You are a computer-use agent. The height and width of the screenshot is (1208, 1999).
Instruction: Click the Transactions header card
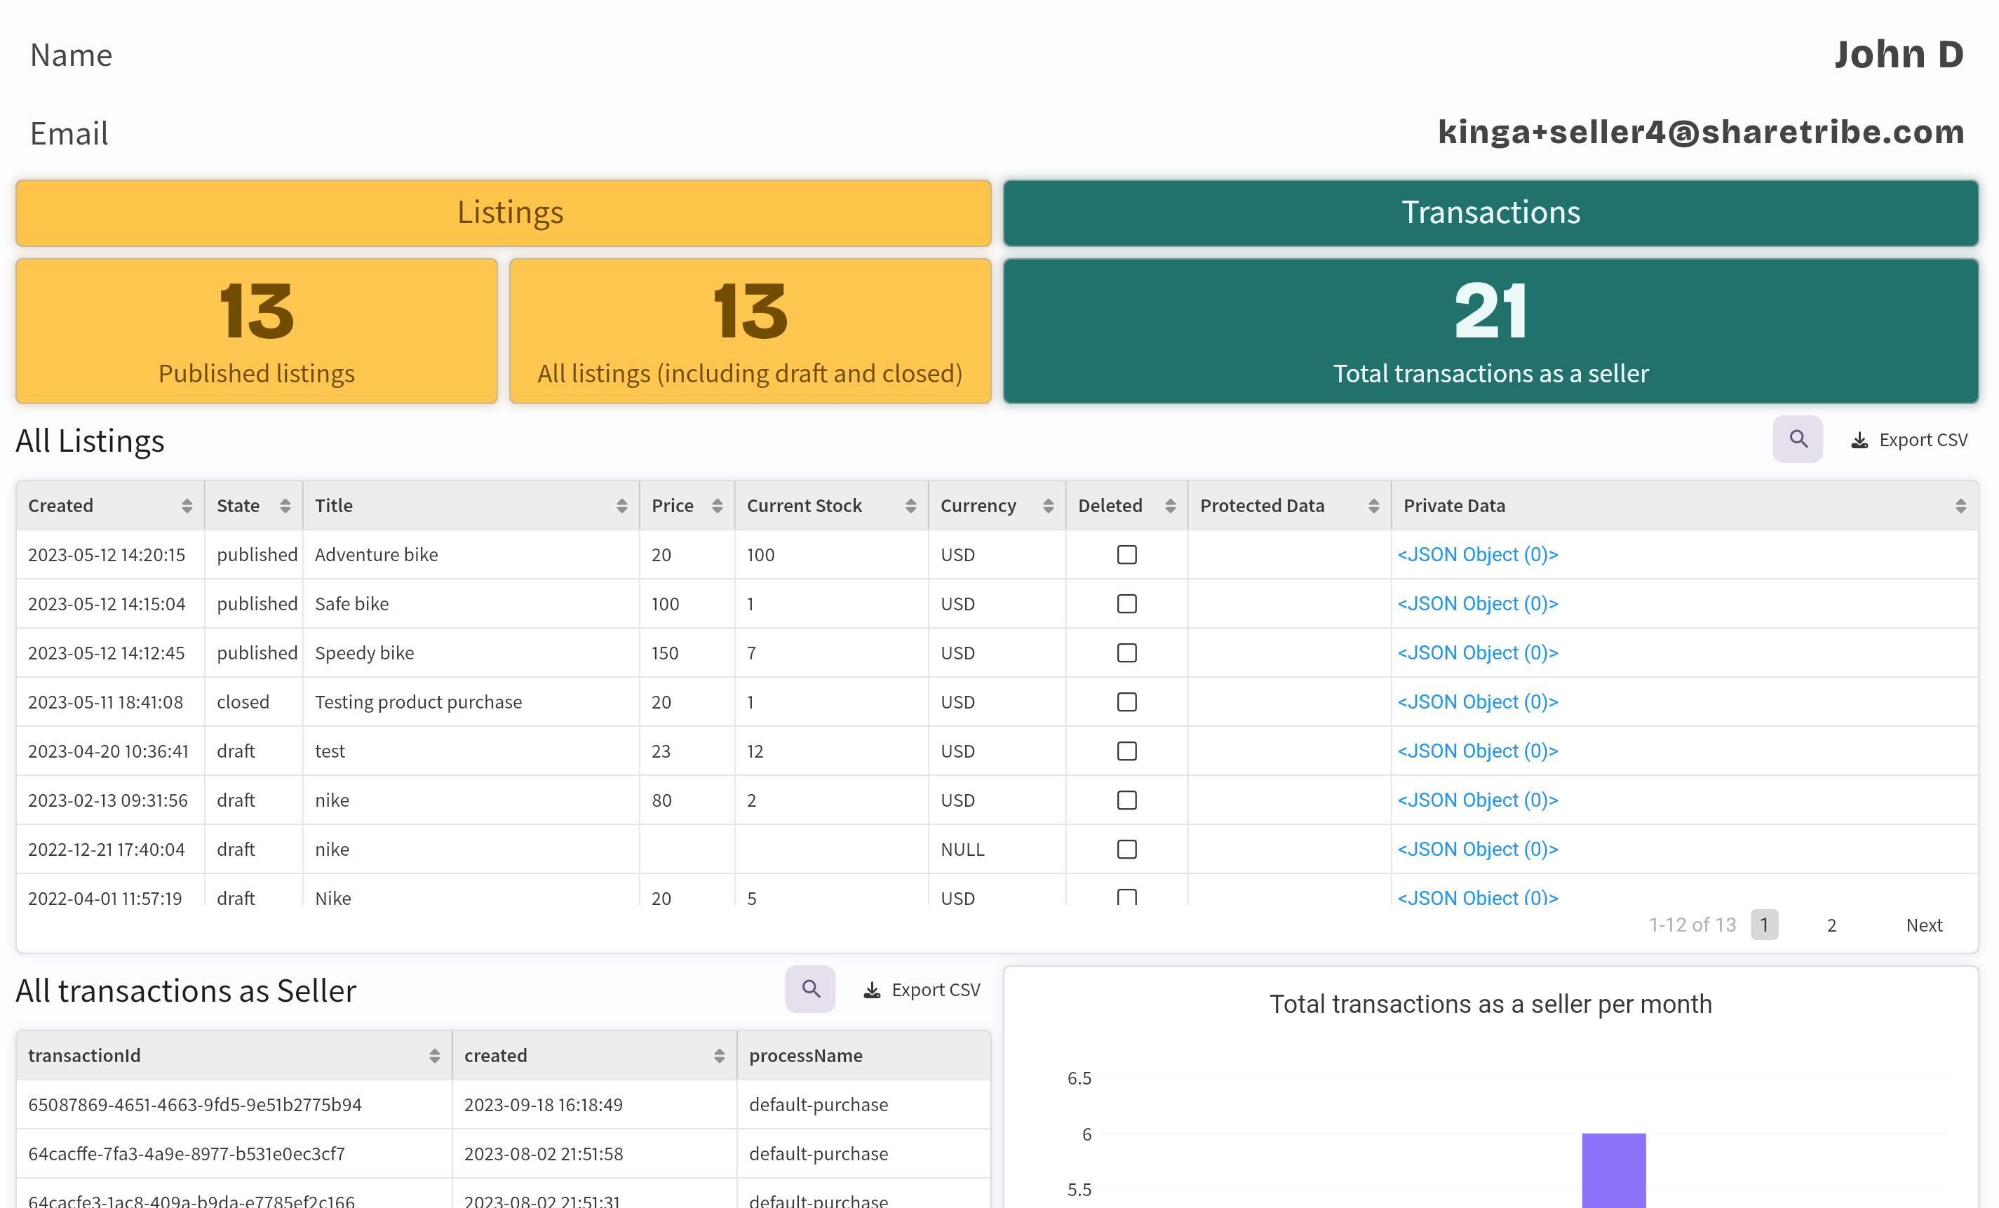click(1490, 213)
